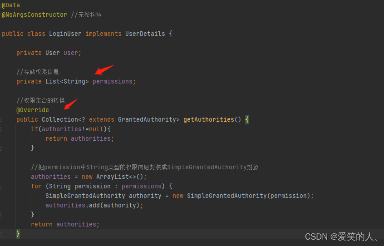Collapse the if(authorities!=null) block fold marker

[1, 129]
